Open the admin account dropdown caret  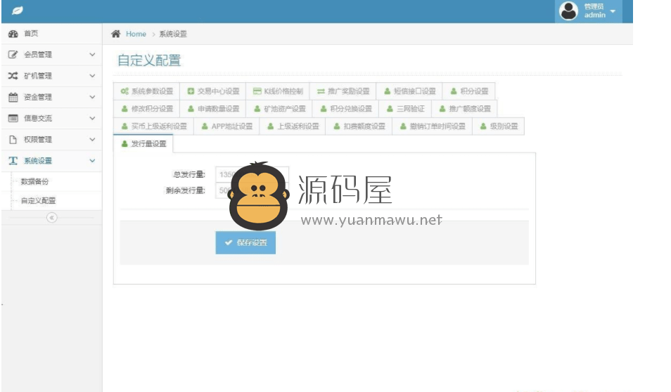click(x=613, y=11)
